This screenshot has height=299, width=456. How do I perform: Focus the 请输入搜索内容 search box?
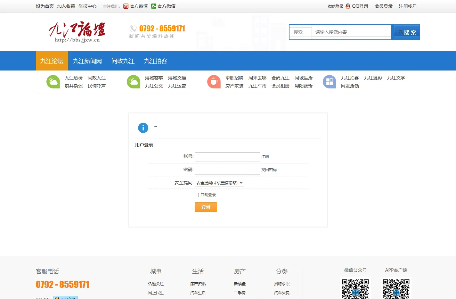pyautogui.click(x=352, y=32)
